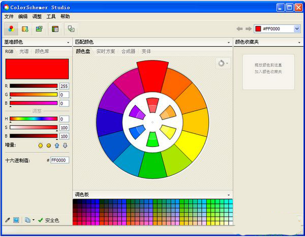Select the magenta outer wheel segment

coord(129,83)
